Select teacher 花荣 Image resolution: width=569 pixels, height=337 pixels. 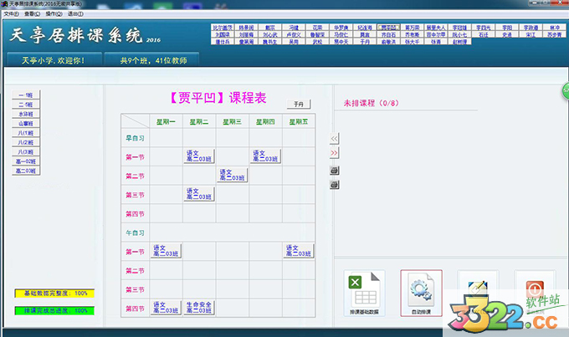click(x=317, y=28)
